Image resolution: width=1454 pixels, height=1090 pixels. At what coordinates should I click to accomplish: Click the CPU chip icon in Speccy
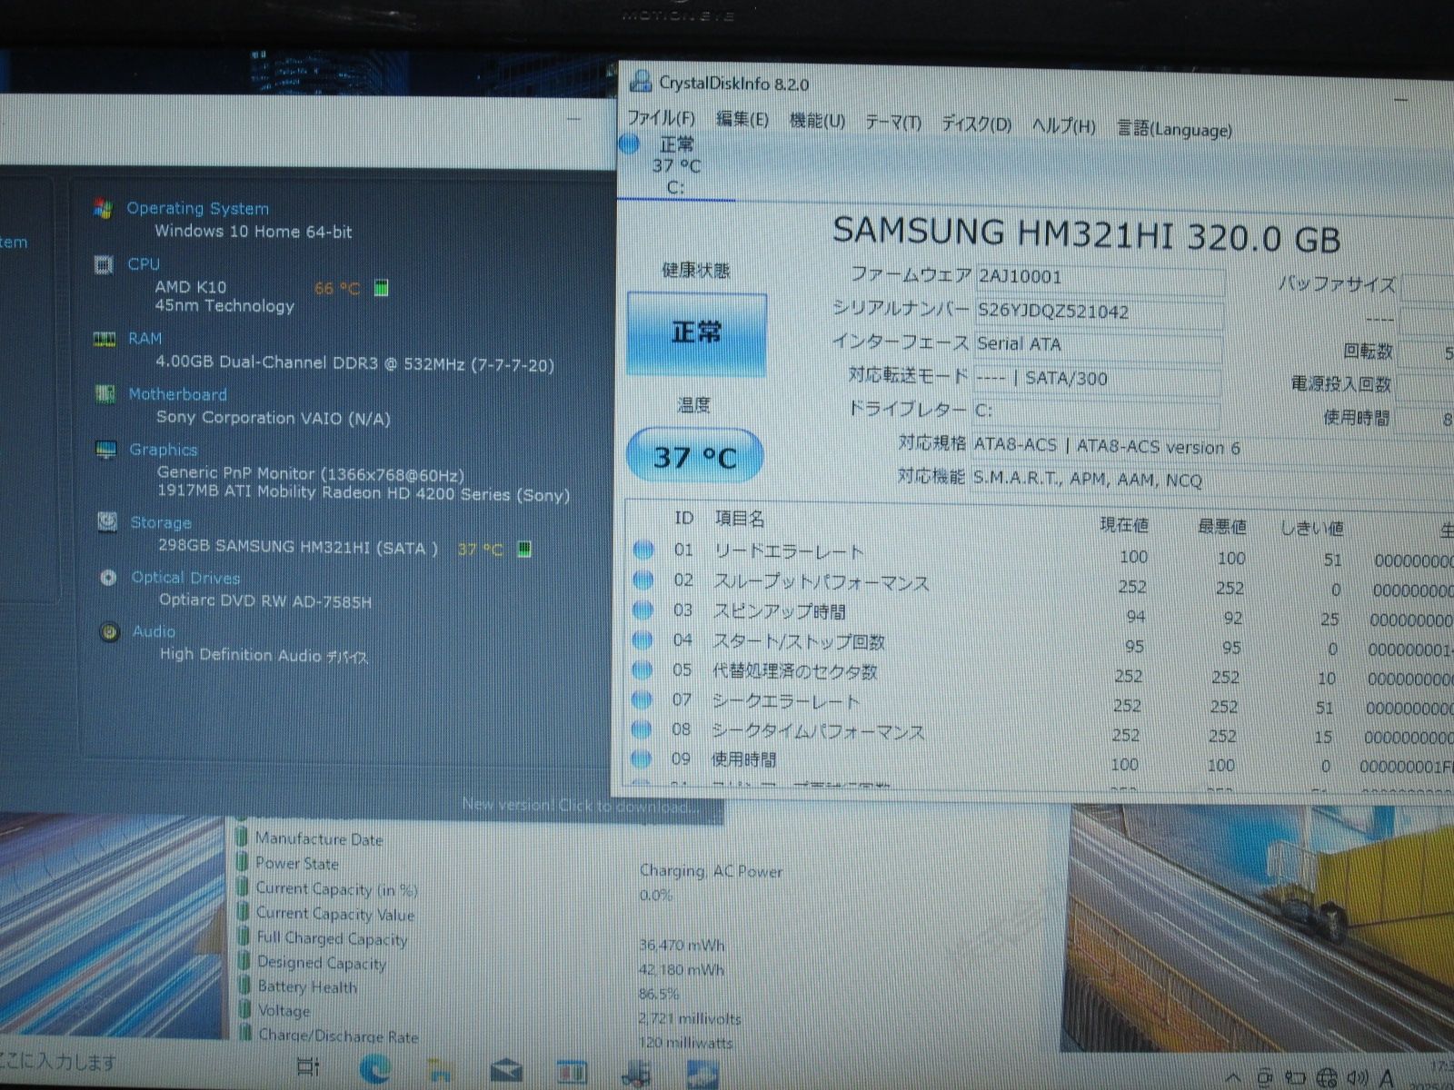pos(104,264)
